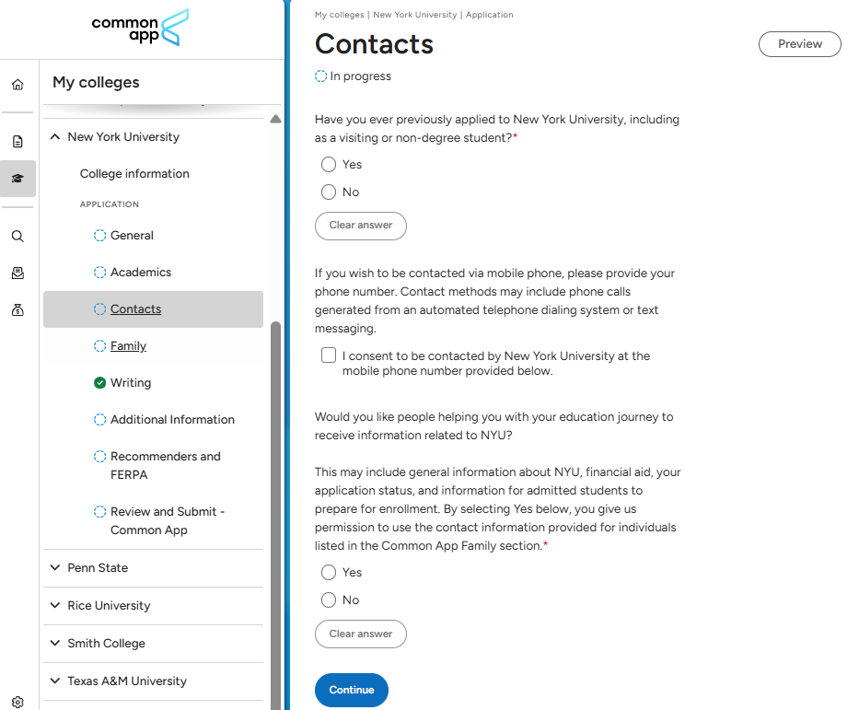Screen dimensions: 859x710
Task: Choose Yes for sharing NYU information
Action: (329, 573)
